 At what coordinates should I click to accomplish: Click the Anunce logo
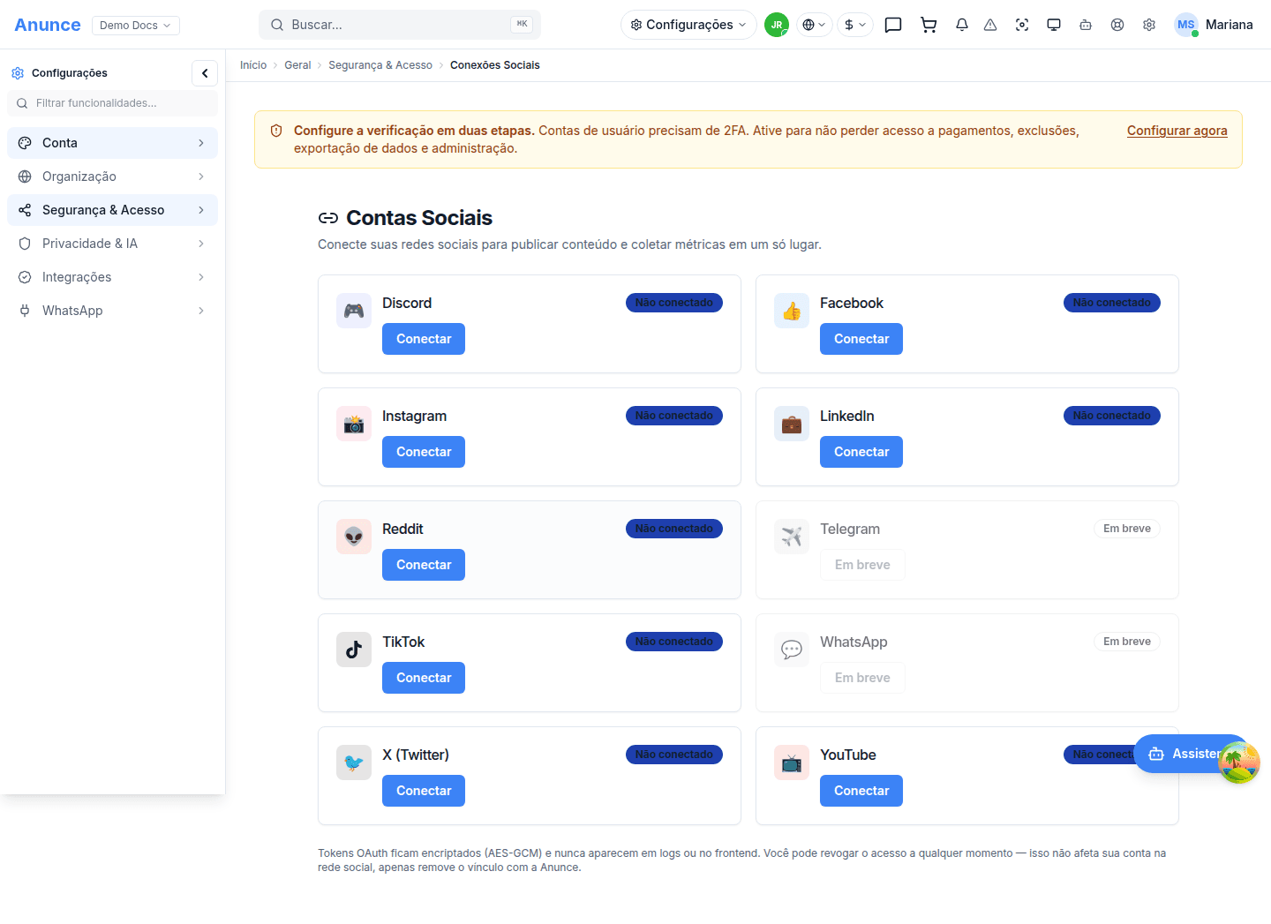[x=48, y=25]
